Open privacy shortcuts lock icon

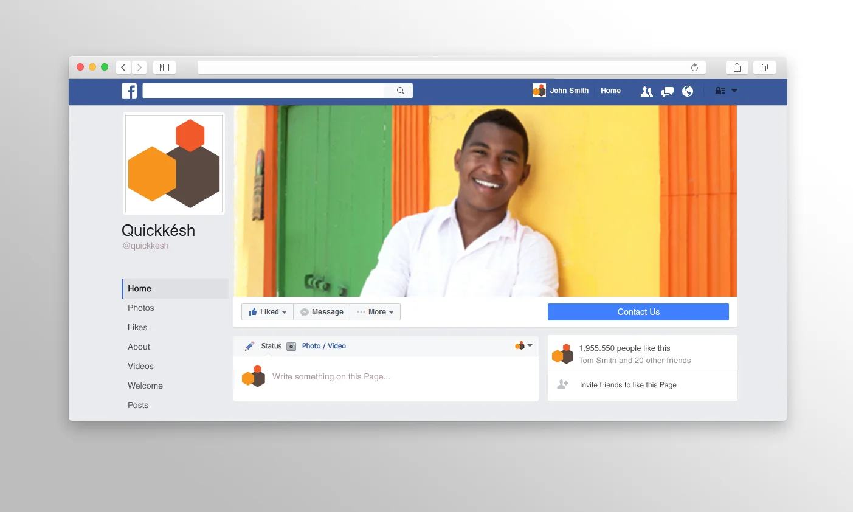click(x=719, y=90)
